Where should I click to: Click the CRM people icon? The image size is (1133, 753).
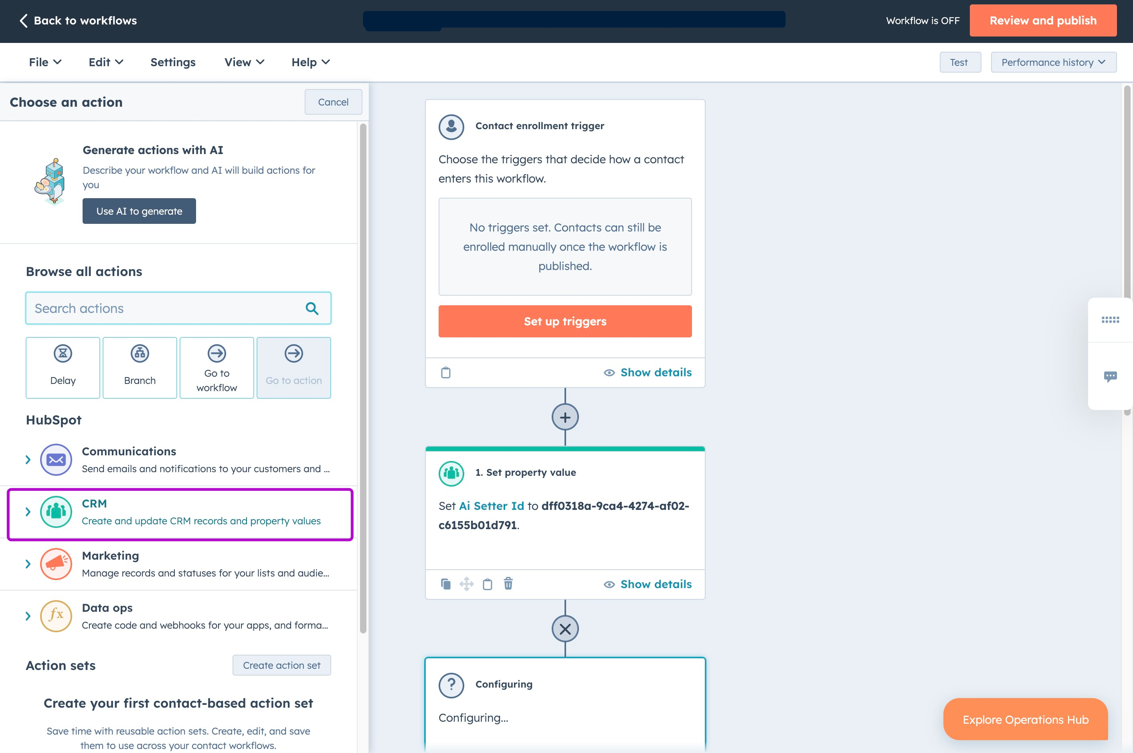pos(56,512)
